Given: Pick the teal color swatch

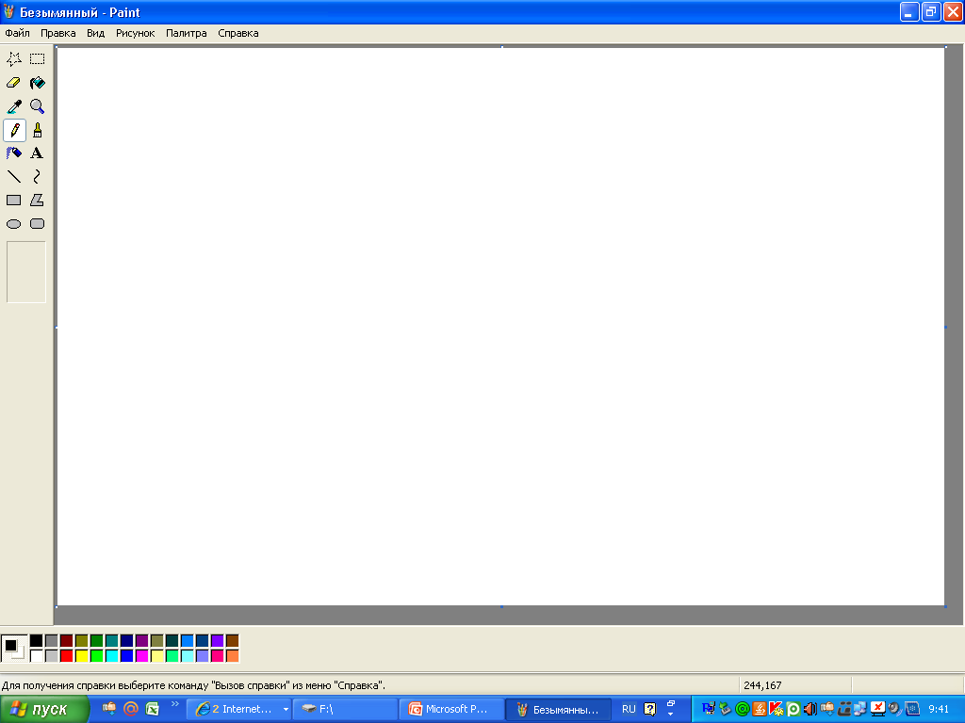Looking at the screenshot, I should point(112,640).
